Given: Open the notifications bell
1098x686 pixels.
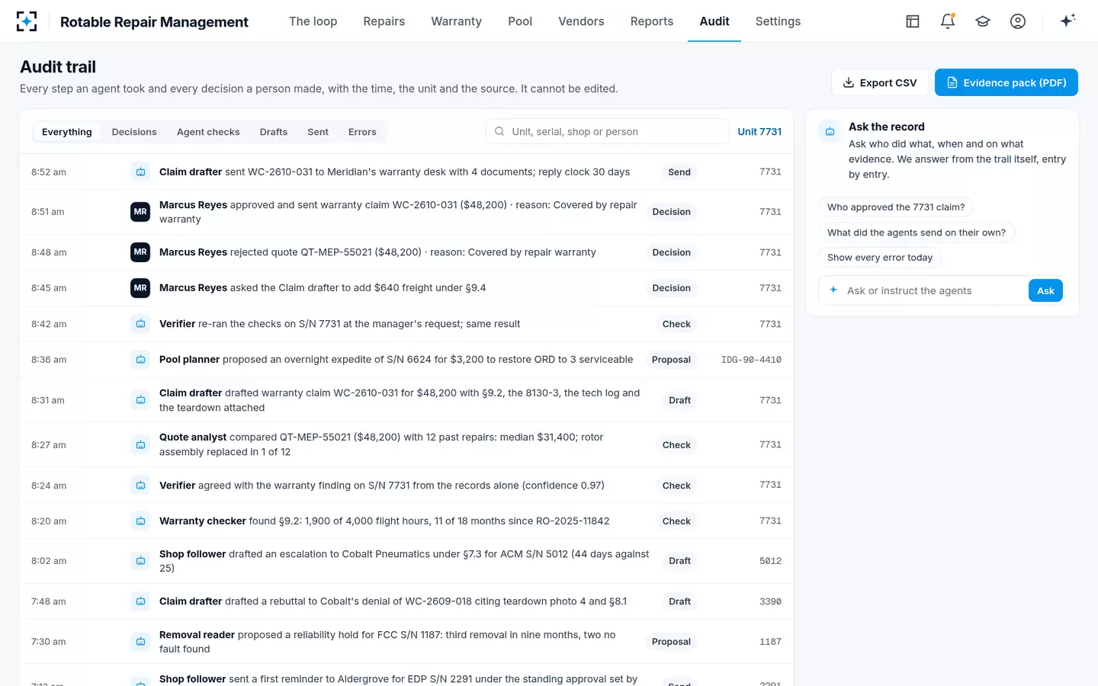Looking at the screenshot, I should point(948,21).
